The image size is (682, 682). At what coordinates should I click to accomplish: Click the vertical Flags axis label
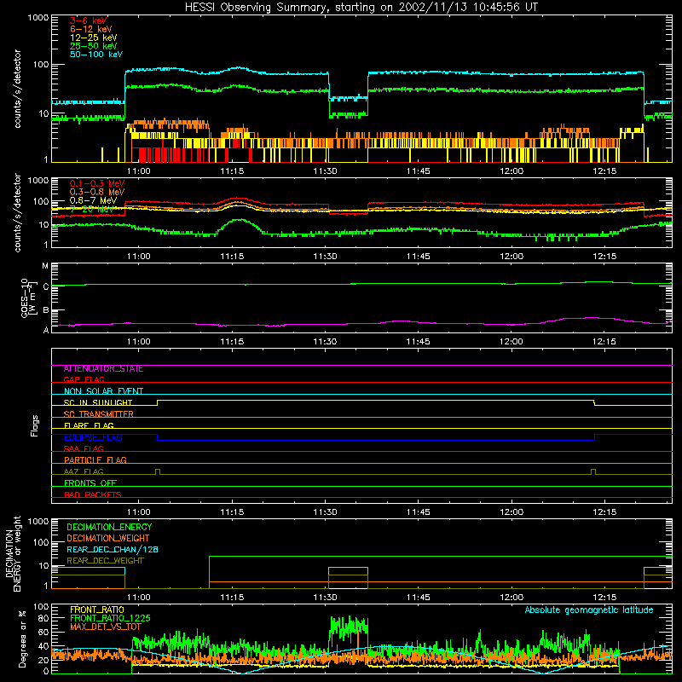coord(35,425)
